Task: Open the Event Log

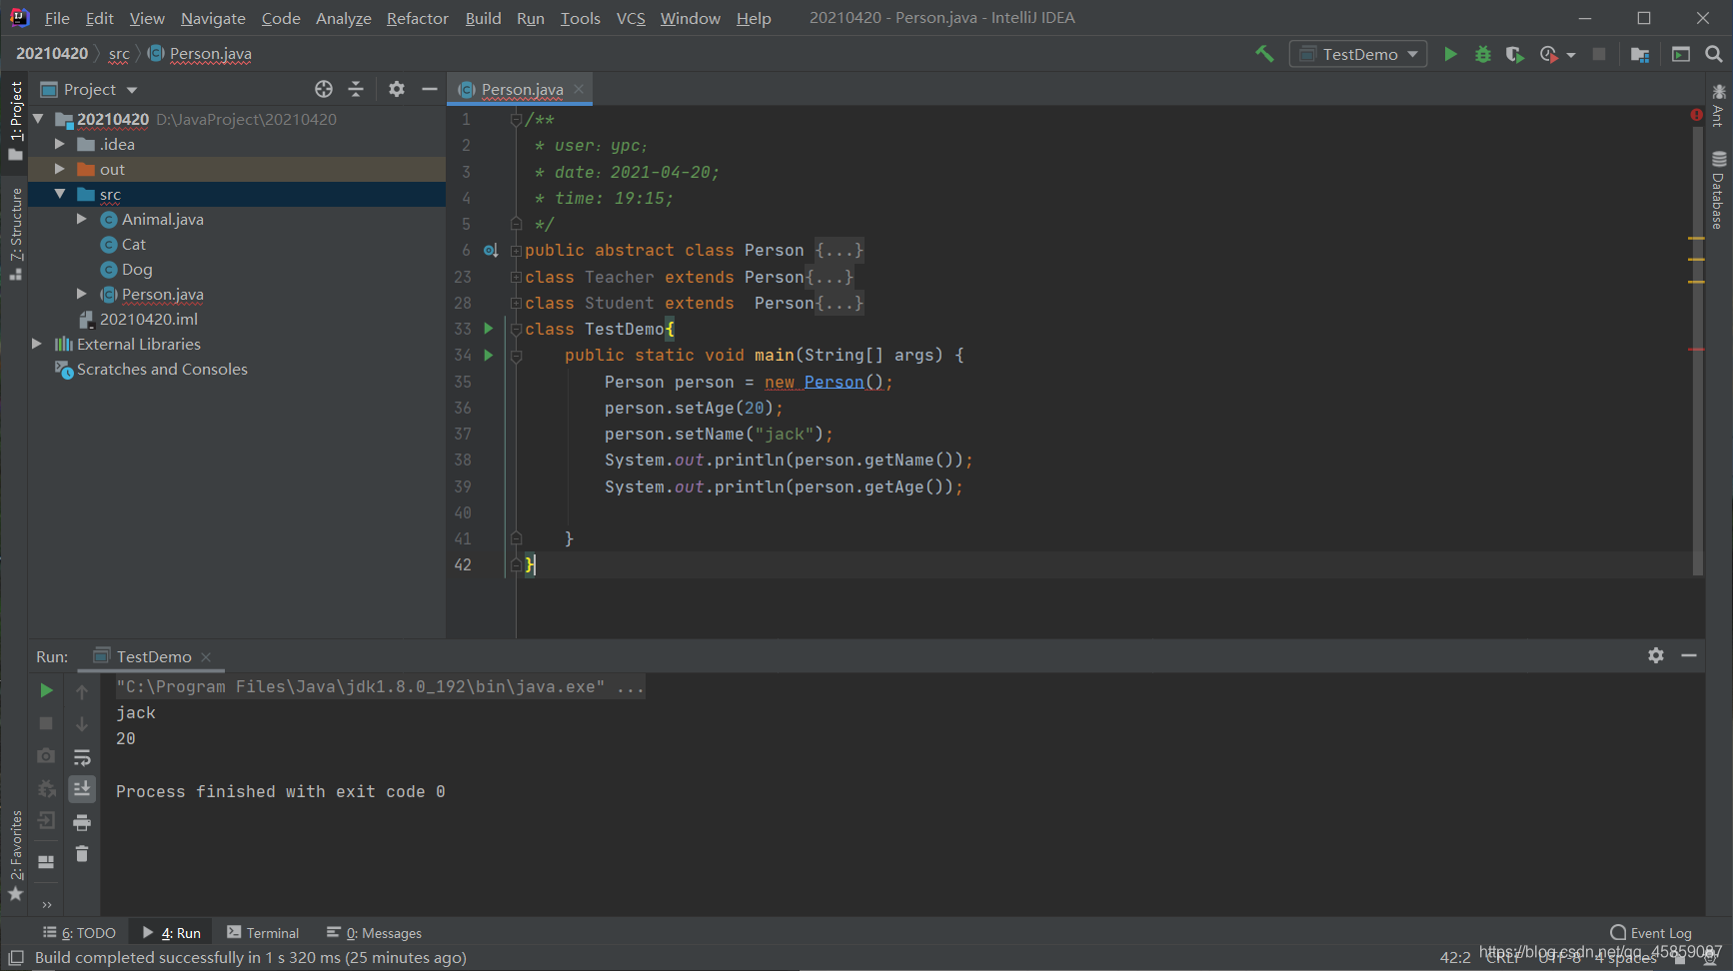Action: [1650, 933]
